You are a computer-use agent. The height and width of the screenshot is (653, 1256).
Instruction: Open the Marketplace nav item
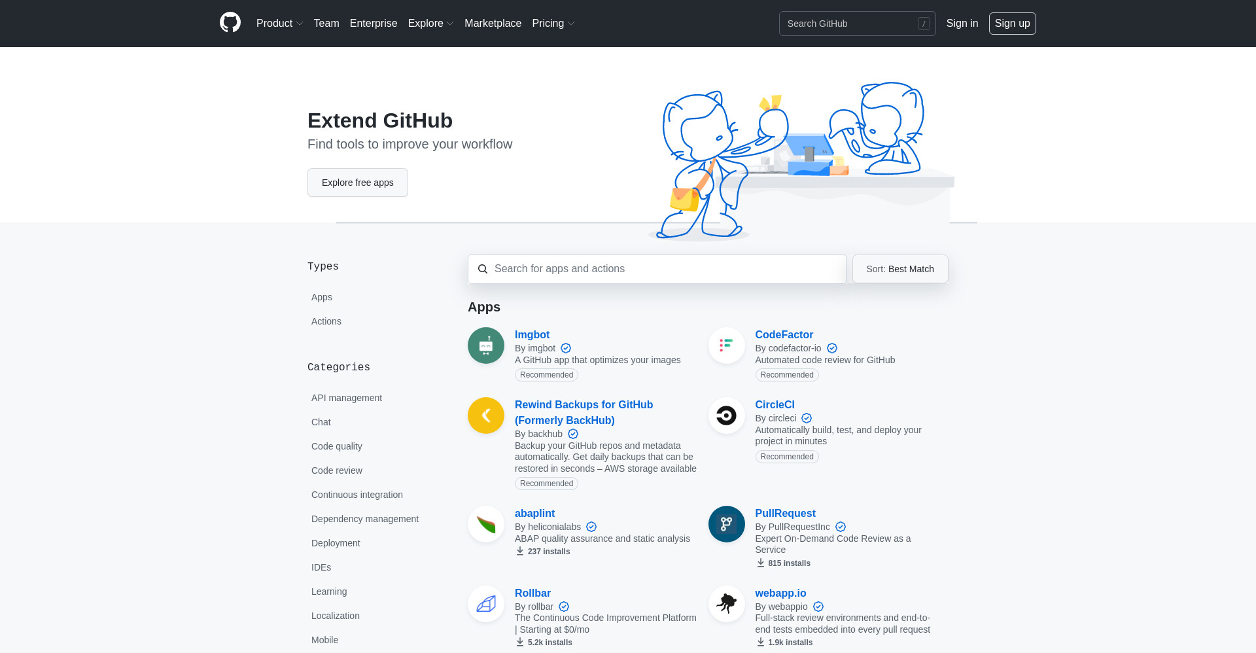493,23
